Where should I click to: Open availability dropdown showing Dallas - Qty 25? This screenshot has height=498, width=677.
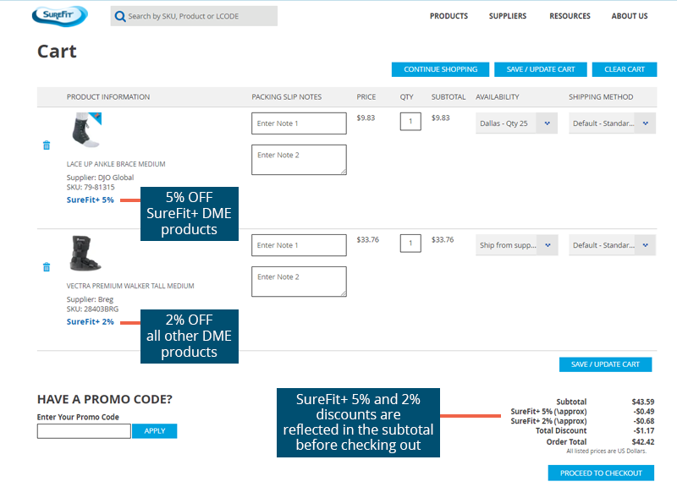(x=516, y=123)
